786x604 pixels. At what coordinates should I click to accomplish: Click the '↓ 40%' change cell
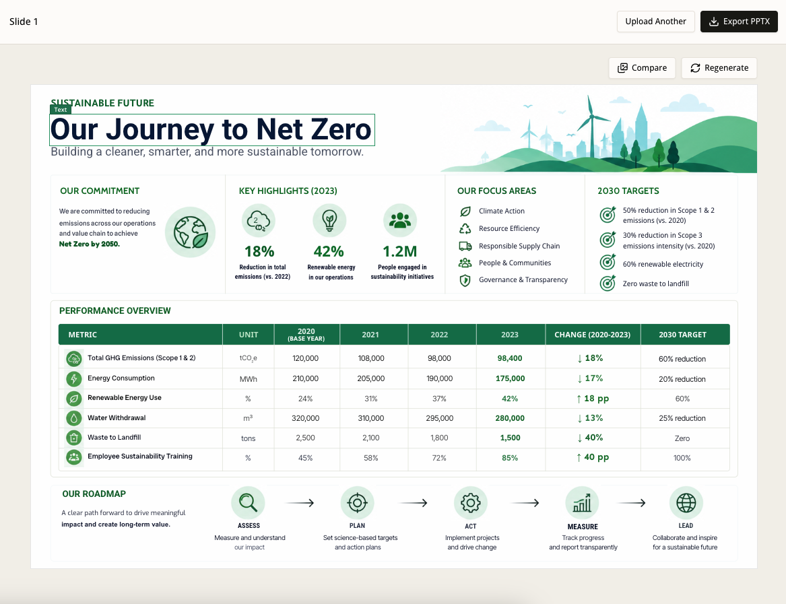(x=591, y=438)
